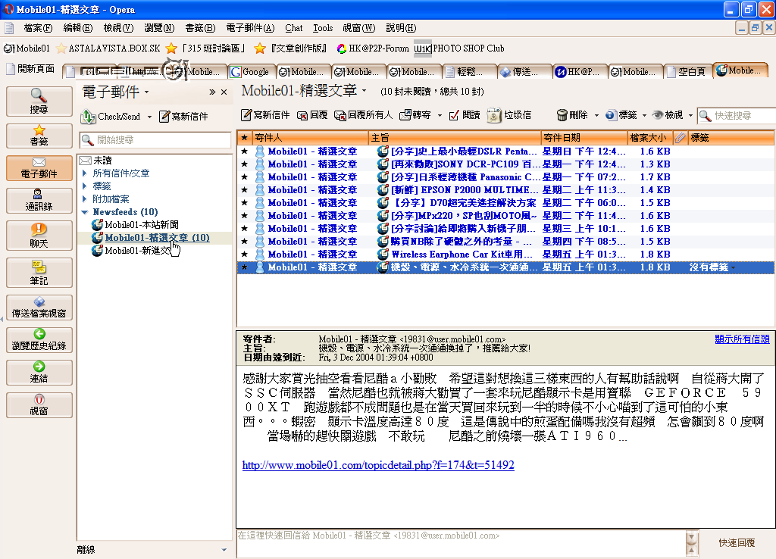The height and width of the screenshot is (559, 776).
Task: Open the 電子郵件 panel title dropdown
Action: (x=146, y=92)
